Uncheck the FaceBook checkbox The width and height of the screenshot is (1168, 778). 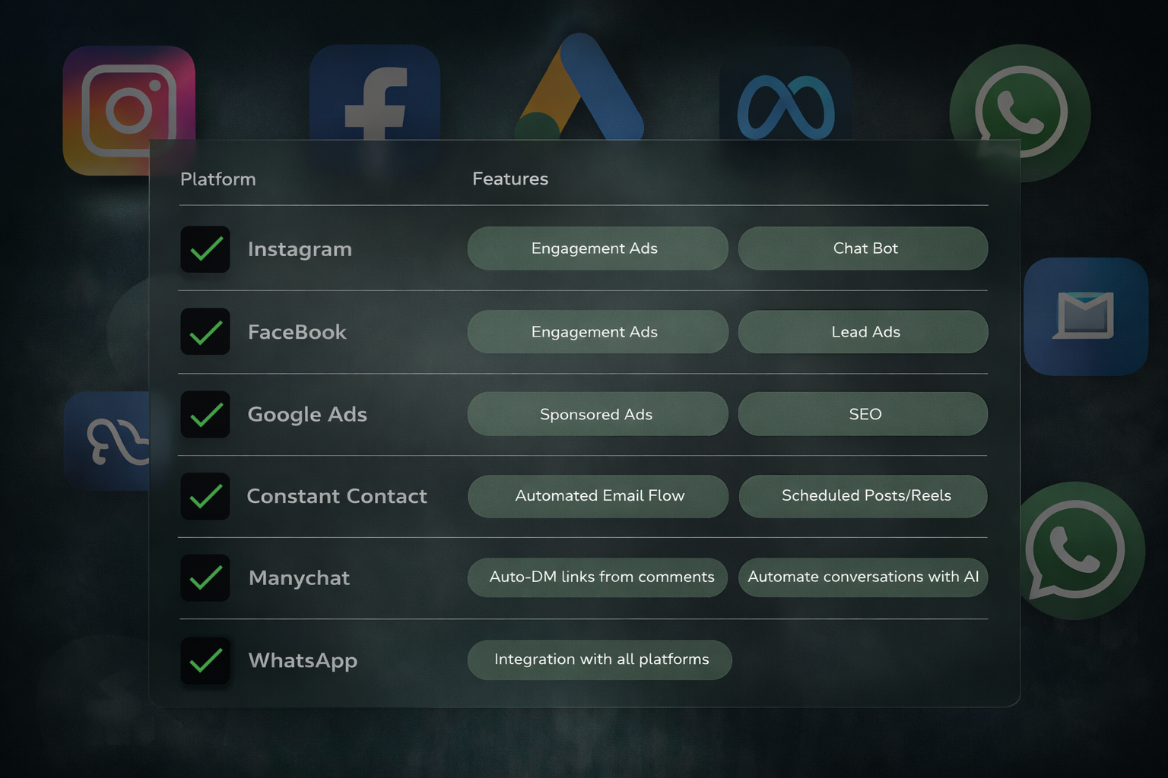point(205,332)
